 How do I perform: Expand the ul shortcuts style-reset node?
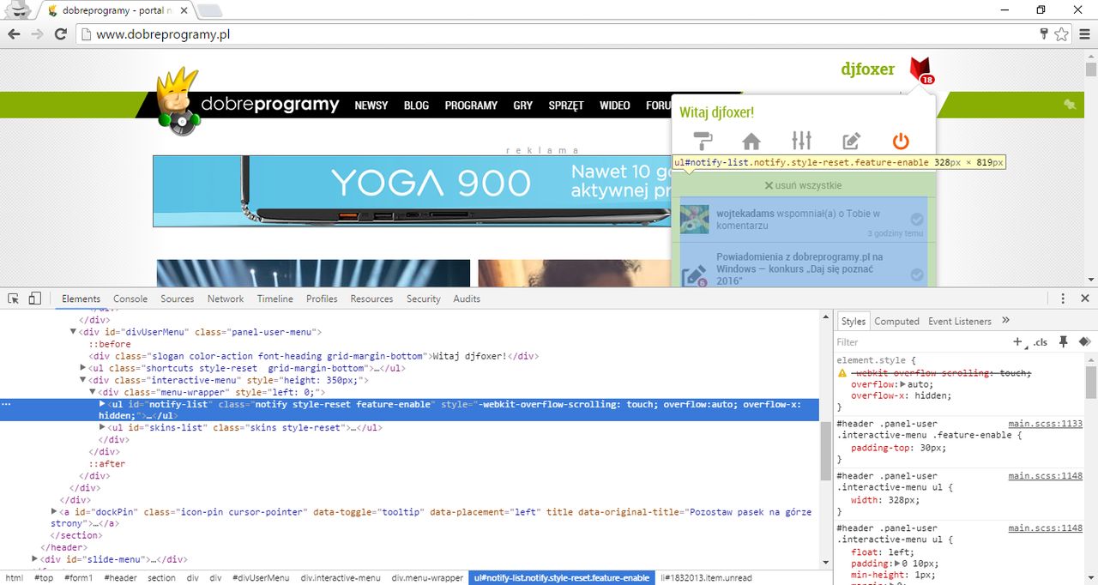(83, 368)
